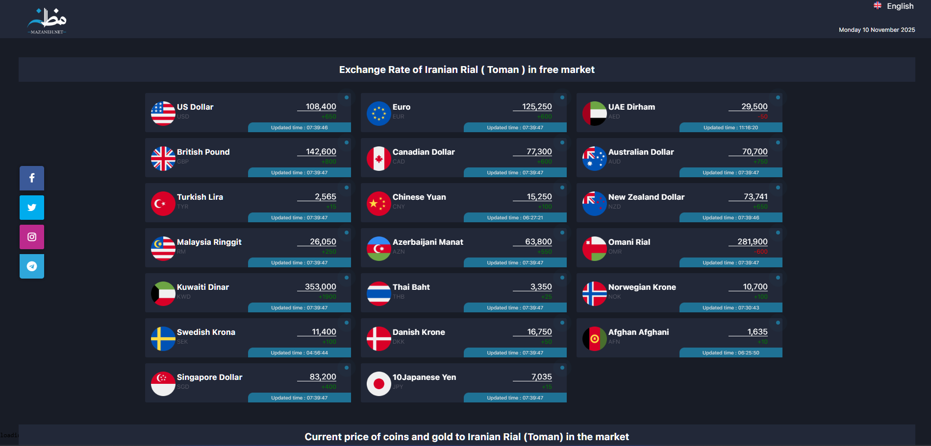Screen dimensions: 931x446
Task: Click the Twitter sidebar icon
Action: click(x=32, y=208)
